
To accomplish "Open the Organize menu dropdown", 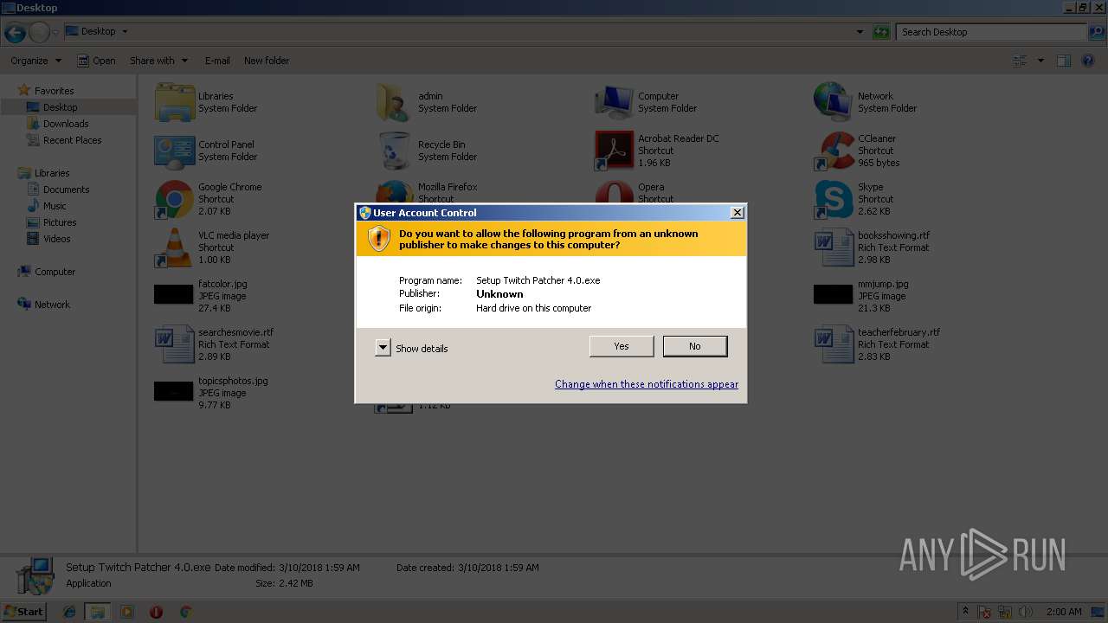I will point(36,61).
